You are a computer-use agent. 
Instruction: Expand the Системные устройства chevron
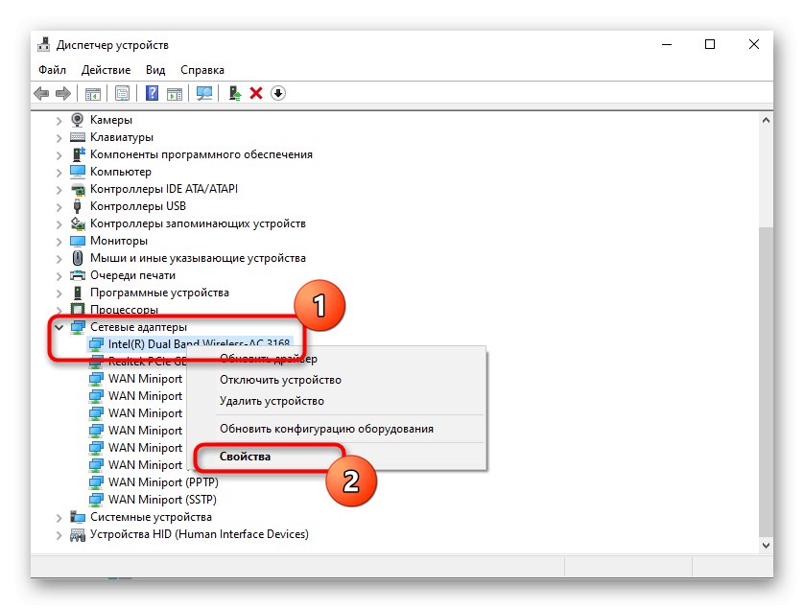(x=59, y=518)
